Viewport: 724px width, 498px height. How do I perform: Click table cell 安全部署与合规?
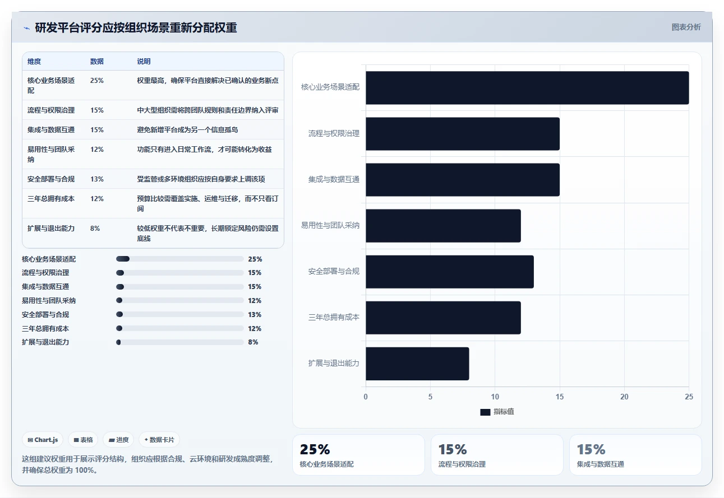coord(51,179)
